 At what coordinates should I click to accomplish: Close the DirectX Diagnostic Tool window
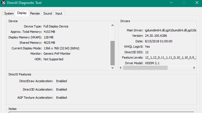pyautogui.click(x=197, y=3)
